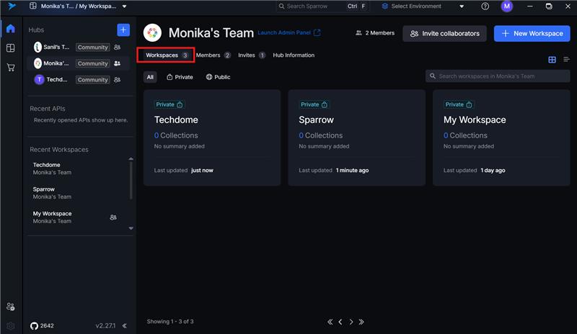Go to the previous page of workspaces
The height and width of the screenshot is (334, 577).
(x=340, y=322)
